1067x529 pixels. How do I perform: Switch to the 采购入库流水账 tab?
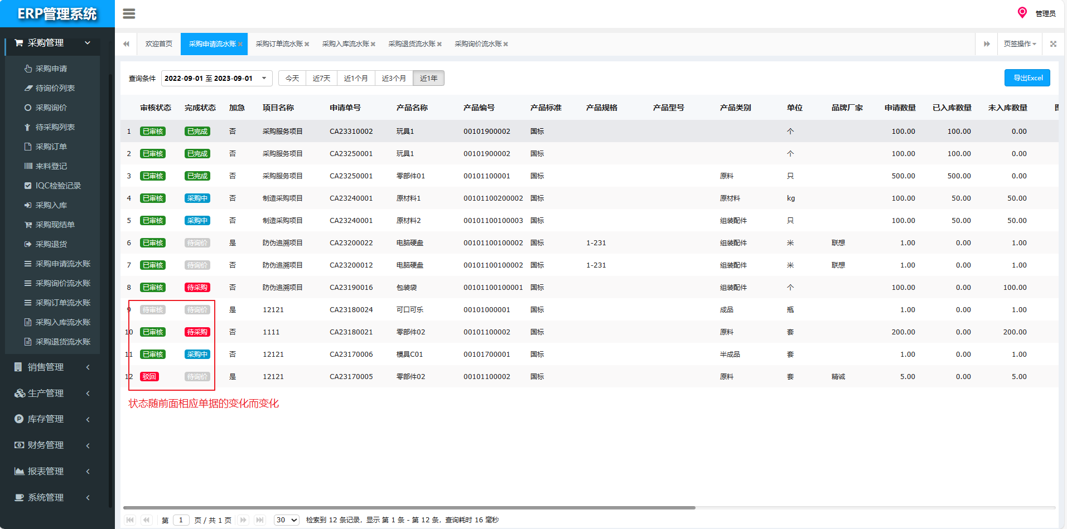[x=345, y=44]
